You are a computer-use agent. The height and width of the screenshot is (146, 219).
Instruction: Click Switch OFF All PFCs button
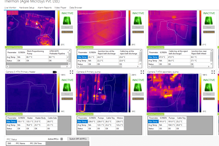[x=78, y=139]
